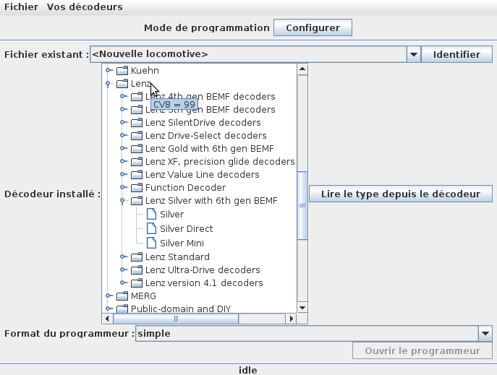497x375 pixels.
Task: Click the Kuehn folder icon
Action: (122, 70)
